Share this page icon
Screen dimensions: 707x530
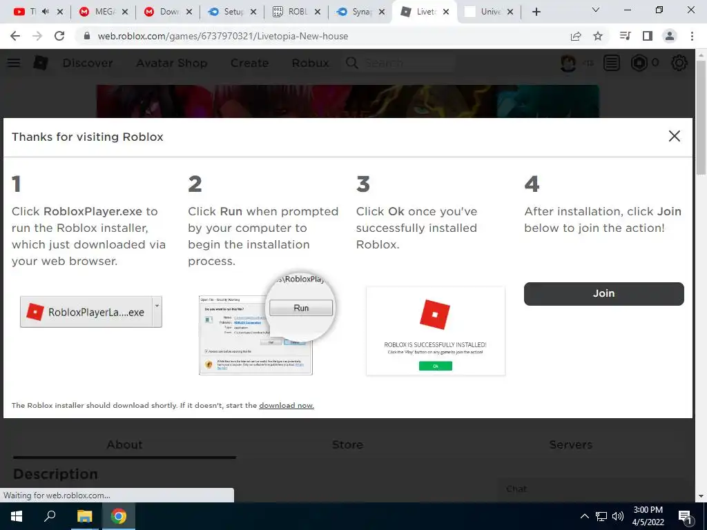click(576, 36)
